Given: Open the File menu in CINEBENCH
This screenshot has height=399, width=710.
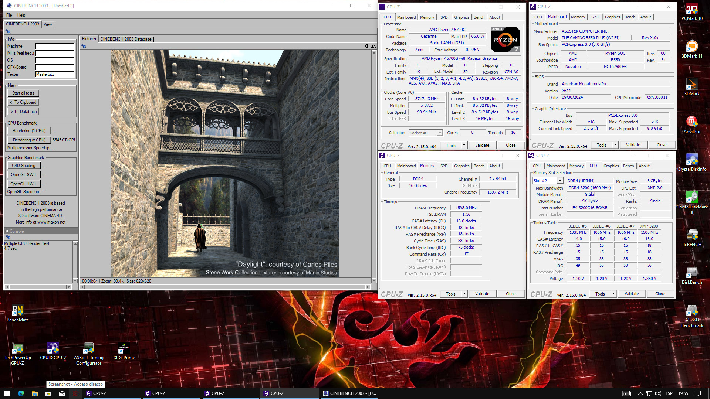Looking at the screenshot, I should [x=9, y=15].
